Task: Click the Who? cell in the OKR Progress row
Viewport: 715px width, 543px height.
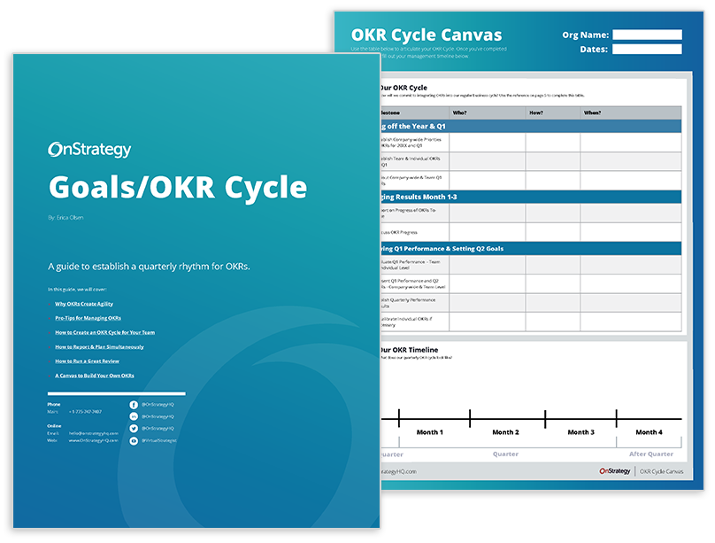Action: pyautogui.click(x=487, y=232)
